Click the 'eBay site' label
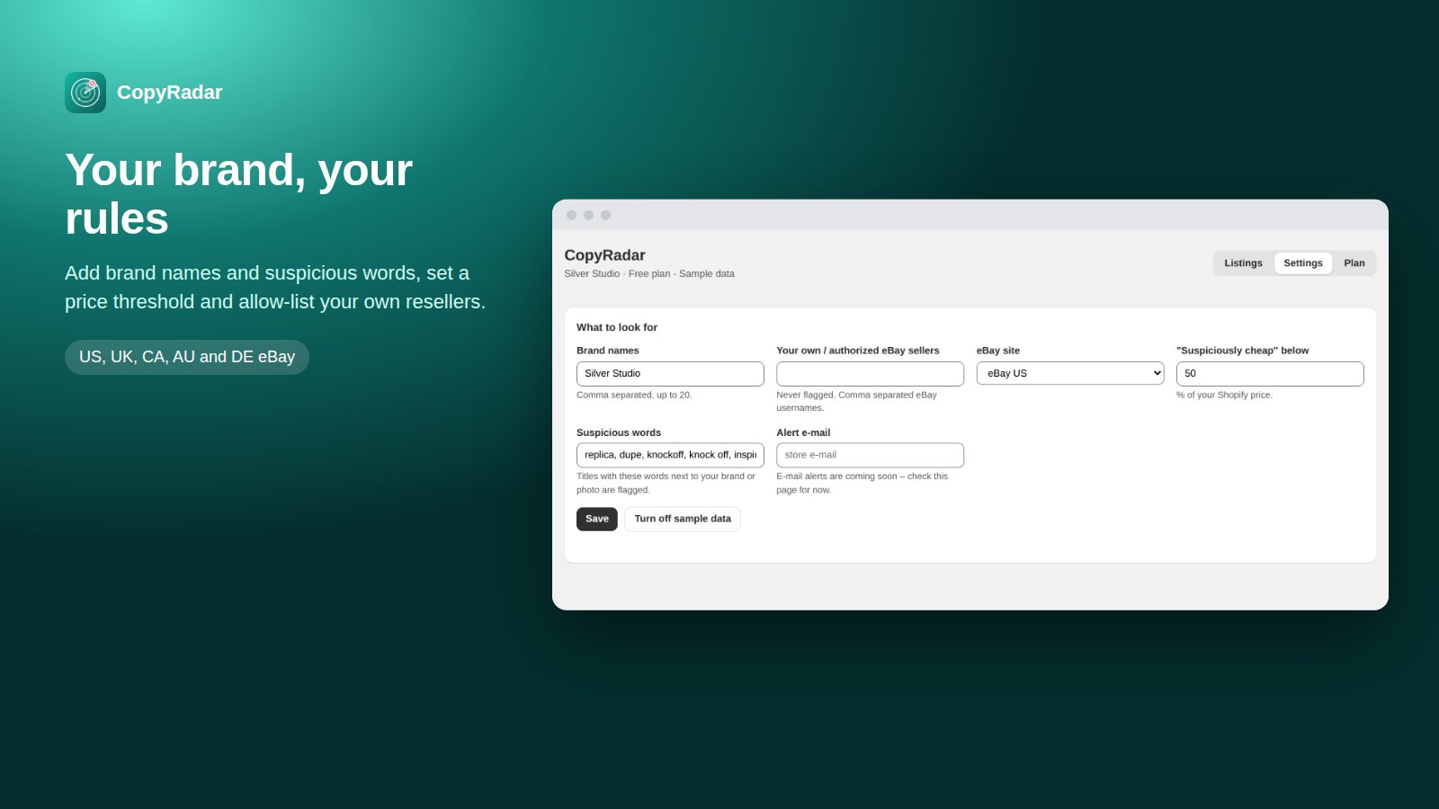Image resolution: width=1439 pixels, height=809 pixels. (x=998, y=351)
